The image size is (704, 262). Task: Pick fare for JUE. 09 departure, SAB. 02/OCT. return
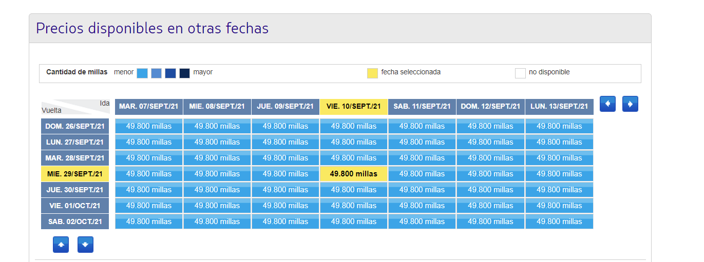tap(286, 221)
